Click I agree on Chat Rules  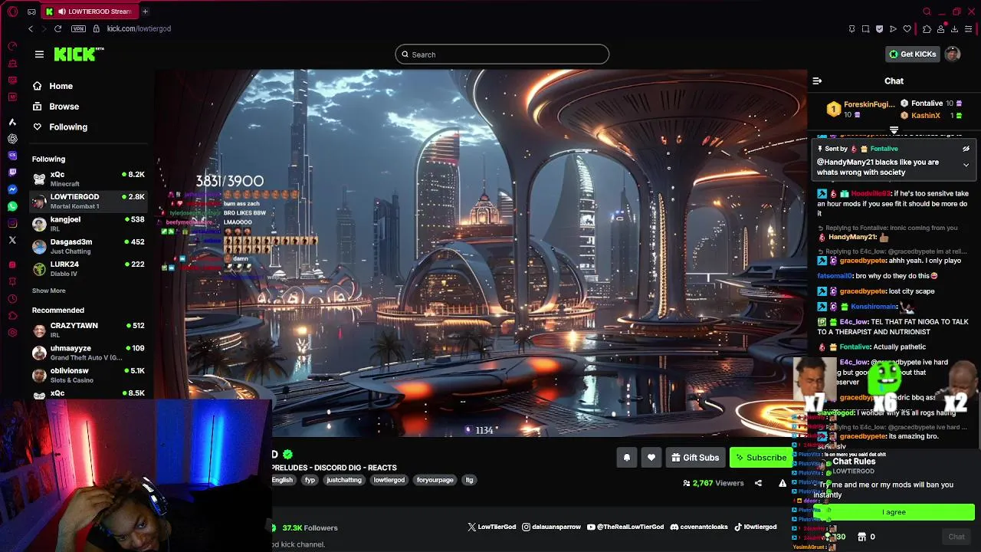click(894, 512)
